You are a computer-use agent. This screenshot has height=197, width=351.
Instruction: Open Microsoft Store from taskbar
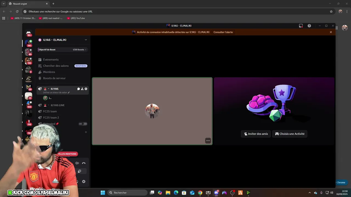(x=184, y=193)
